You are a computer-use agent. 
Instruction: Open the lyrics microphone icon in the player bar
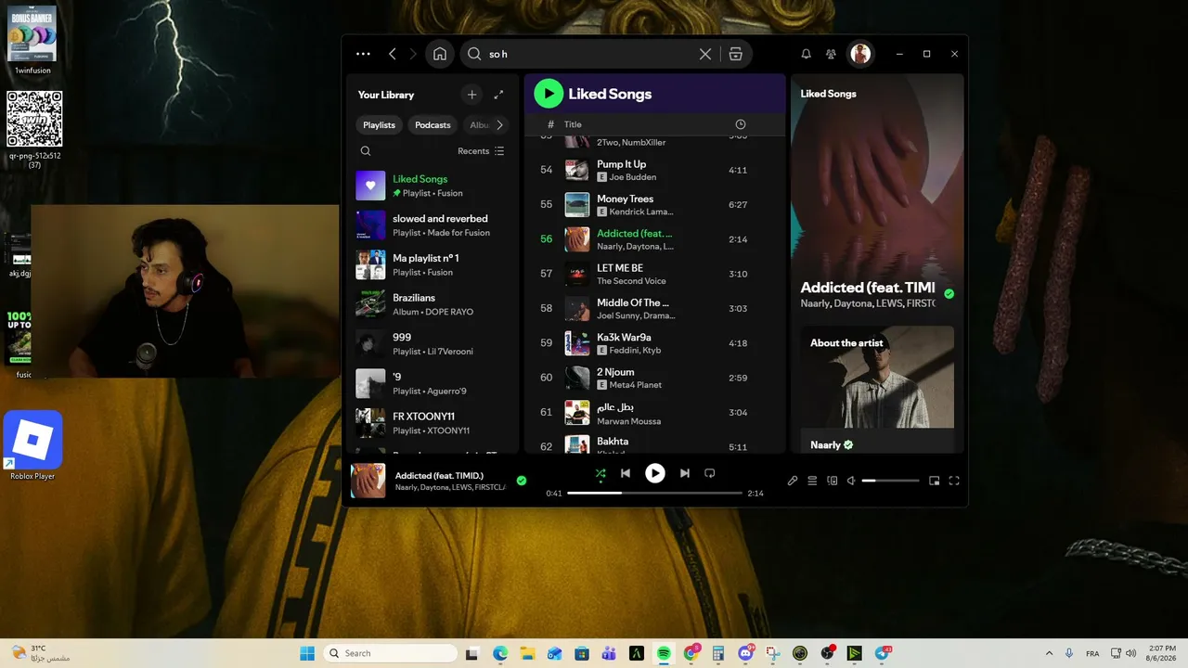point(793,481)
